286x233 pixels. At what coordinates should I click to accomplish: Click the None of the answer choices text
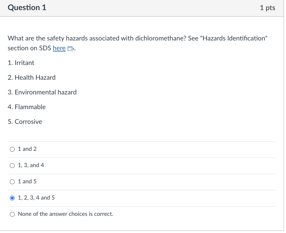[x=65, y=214]
